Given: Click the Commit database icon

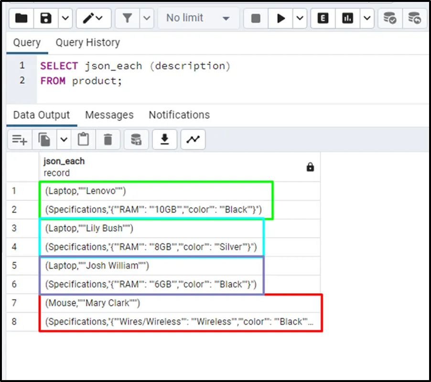Looking at the screenshot, I should tap(390, 19).
